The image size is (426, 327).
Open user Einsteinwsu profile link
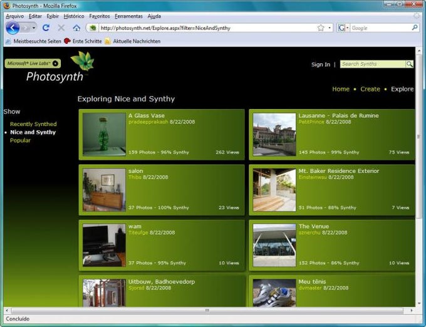[x=313, y=177]
